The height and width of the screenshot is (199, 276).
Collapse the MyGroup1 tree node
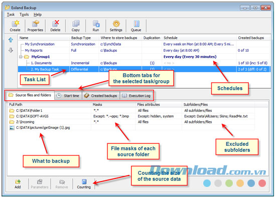[x=21, y=57]
